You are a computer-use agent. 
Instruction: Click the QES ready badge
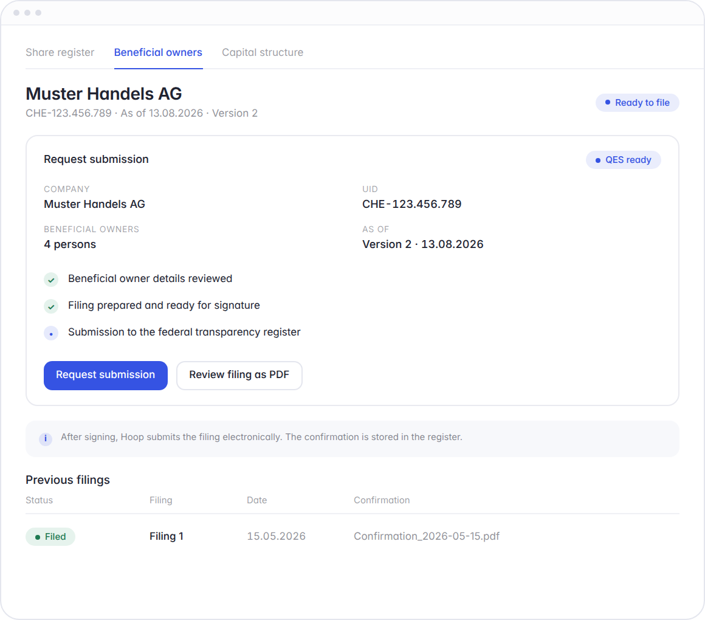[623, 160]
